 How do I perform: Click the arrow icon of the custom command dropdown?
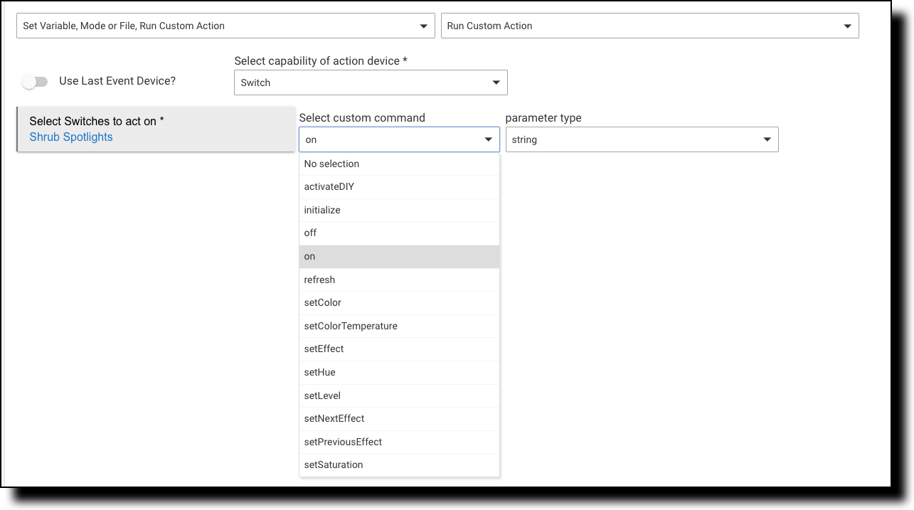pyautogui.click(x=488, y=140)
